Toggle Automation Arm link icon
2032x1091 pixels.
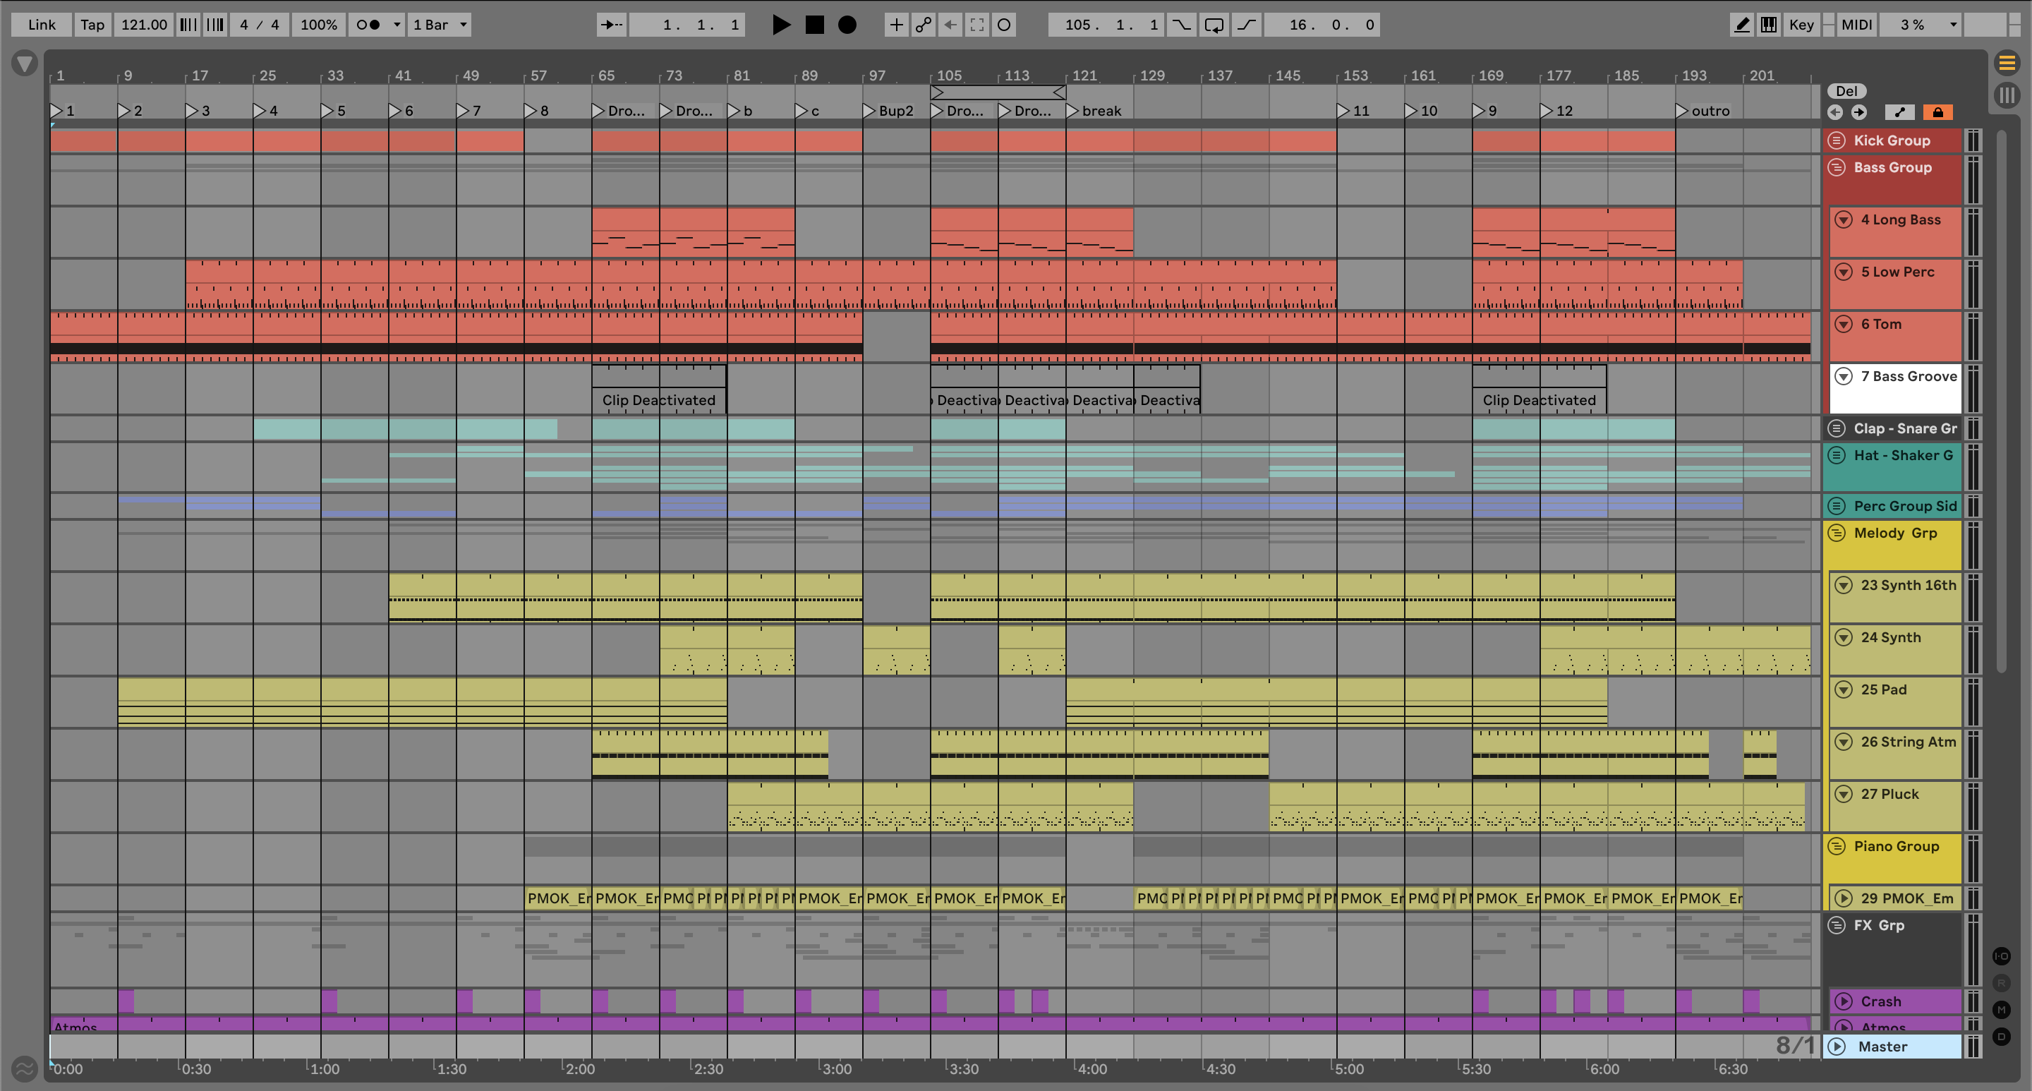coord(923,25)
